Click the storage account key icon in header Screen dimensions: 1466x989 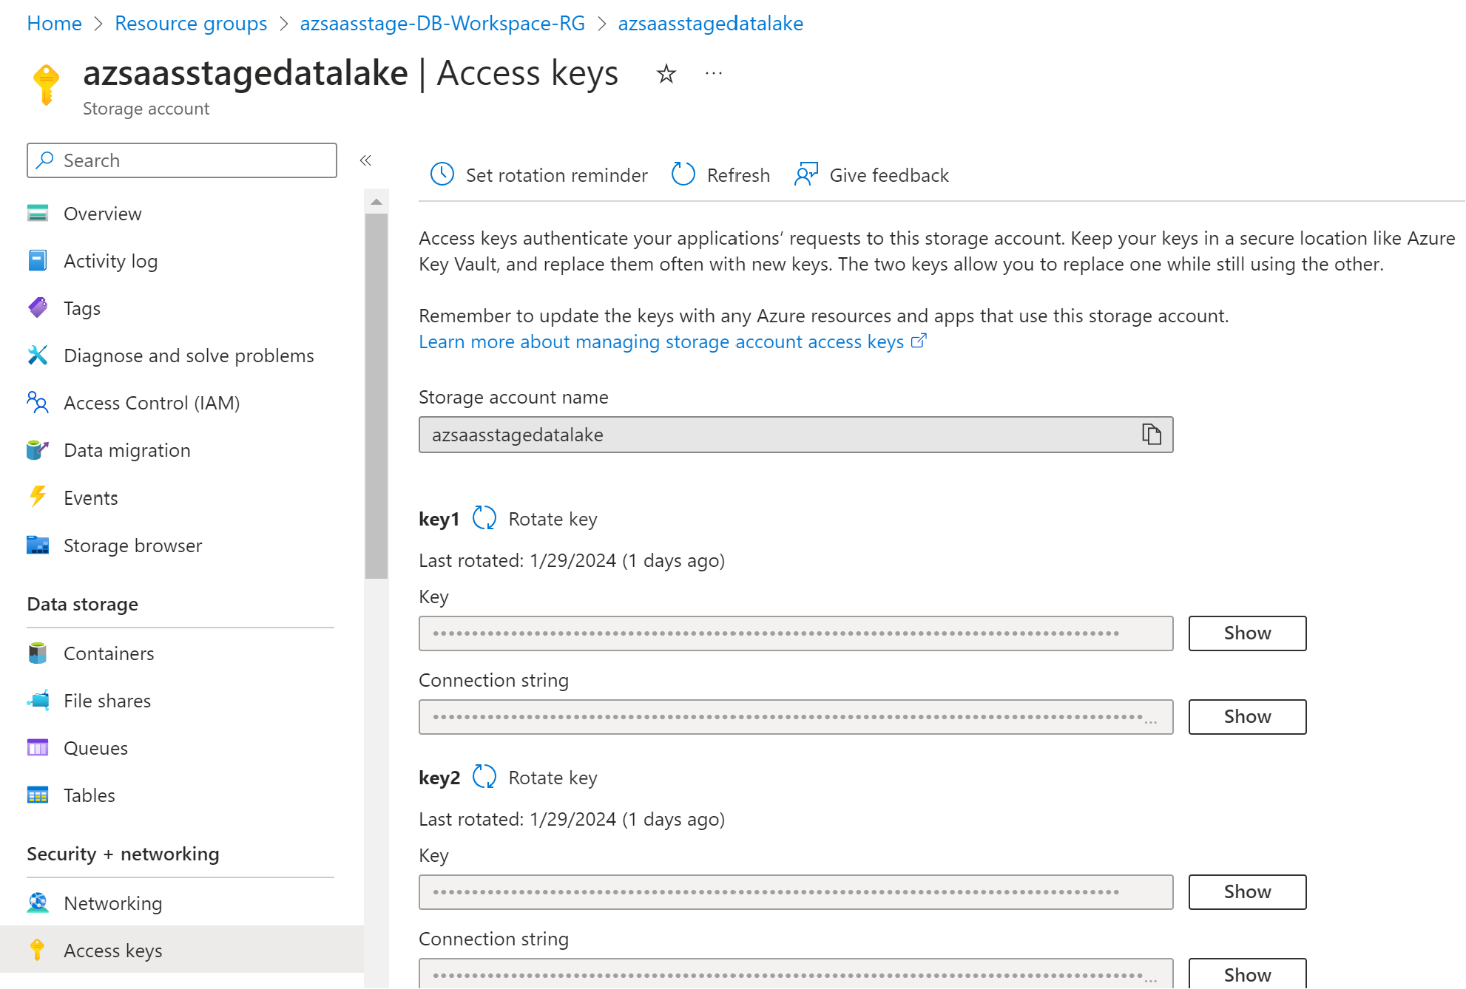click(x=46, y=84)
